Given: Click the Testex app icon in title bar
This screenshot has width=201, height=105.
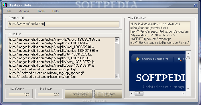Looking at the screenshot, I should pos(5,5).
